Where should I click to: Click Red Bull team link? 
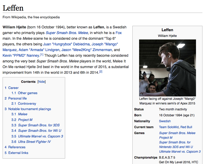(x=186, y=127)
